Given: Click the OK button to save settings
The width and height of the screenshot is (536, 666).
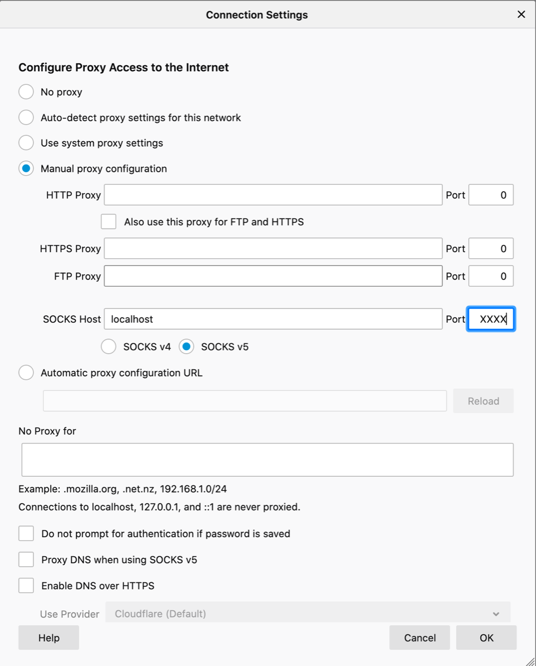Looking at the screenshot, I should point(486,638).
